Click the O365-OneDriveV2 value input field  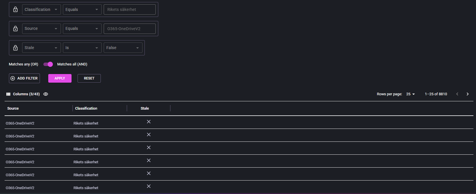(130, 29)
